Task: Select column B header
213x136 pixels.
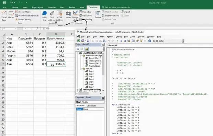Action: [x=25, y=34]
